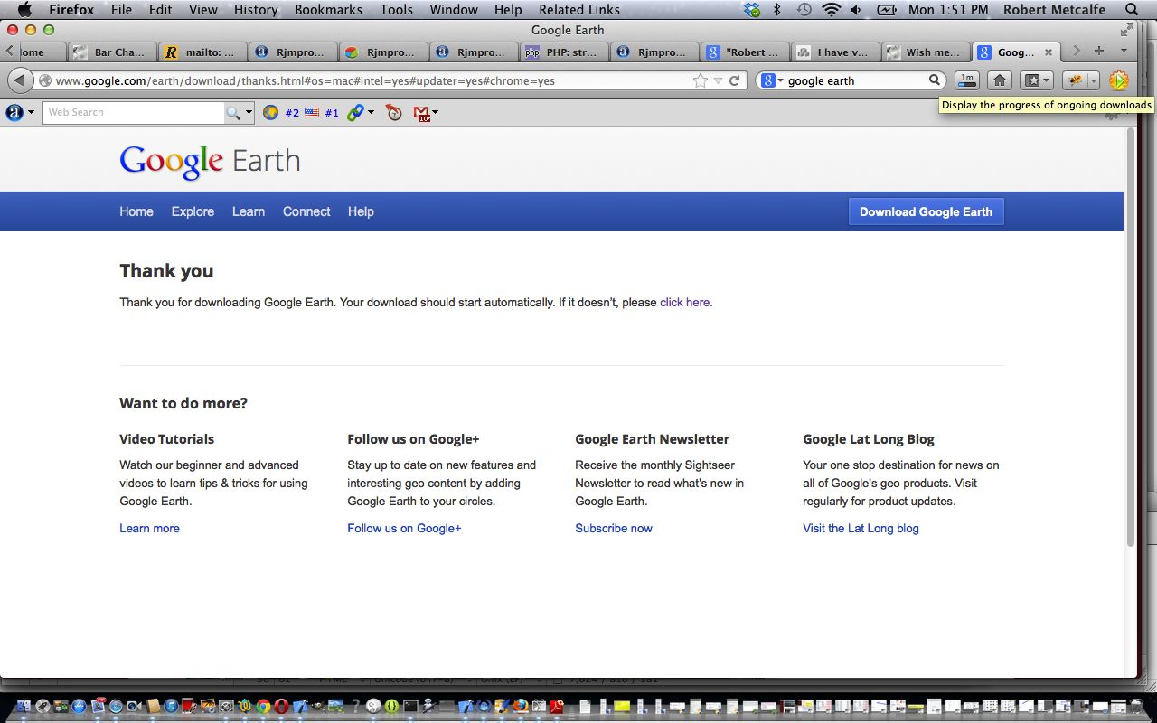
Task: Click the Gmail icon in the toolbar
Action: (x=421, y=113)
